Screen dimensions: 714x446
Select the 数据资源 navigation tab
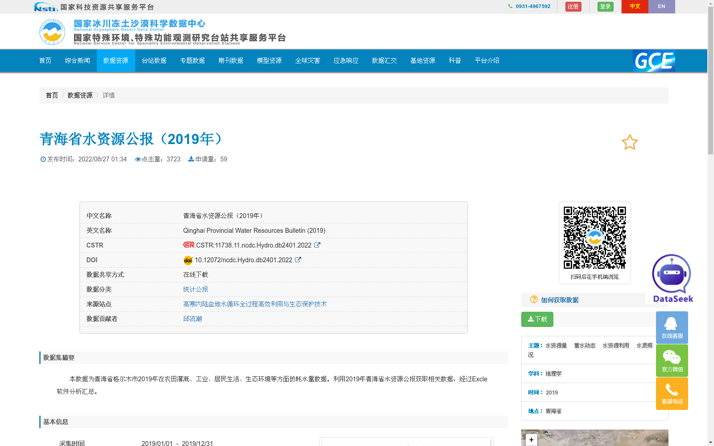(x=116, y=61)
